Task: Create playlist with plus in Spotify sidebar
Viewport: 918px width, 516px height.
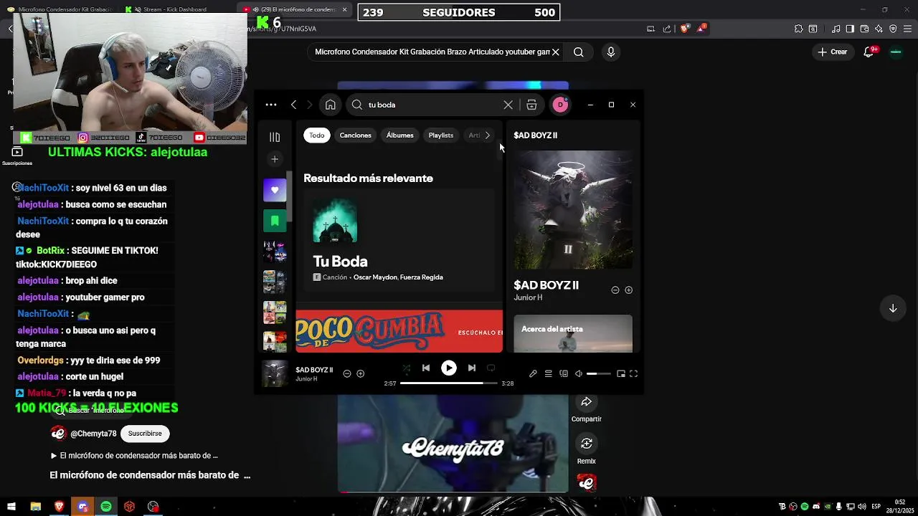Action: pos(275,159)
